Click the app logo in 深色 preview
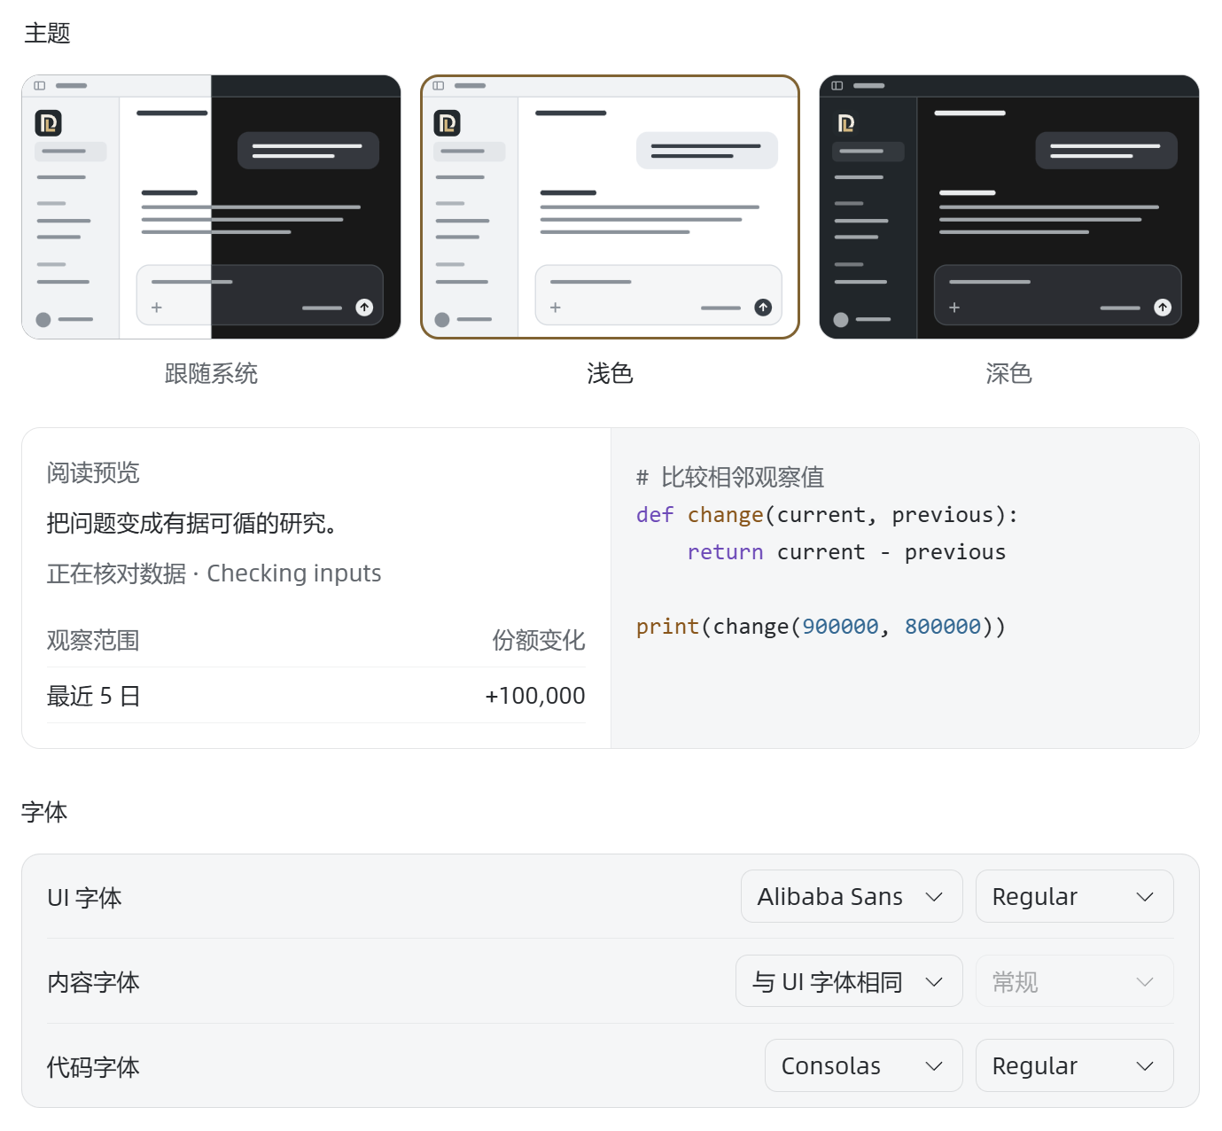 tap(846, 123)
